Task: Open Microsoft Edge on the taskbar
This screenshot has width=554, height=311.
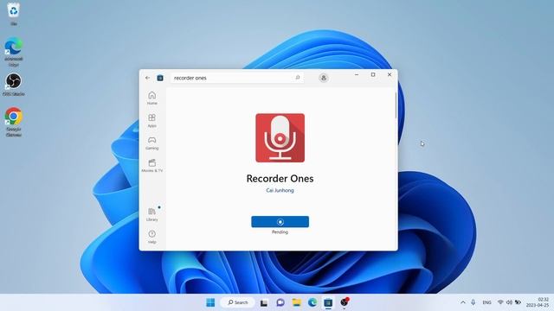Action: pos(312,302)
